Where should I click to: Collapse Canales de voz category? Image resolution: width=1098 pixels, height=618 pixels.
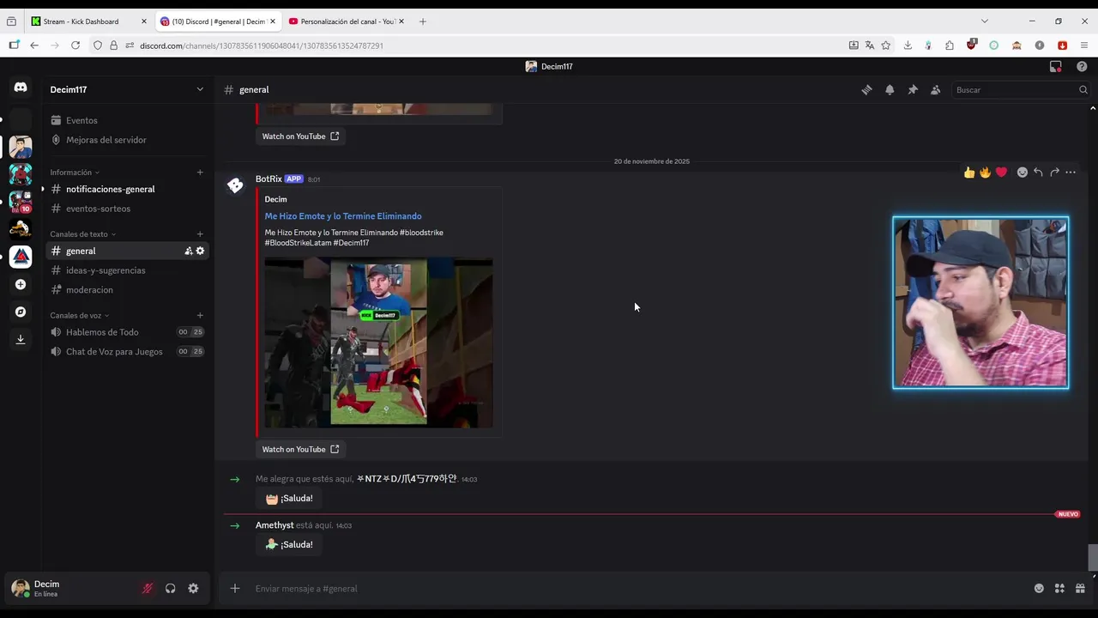click(80, 316)
